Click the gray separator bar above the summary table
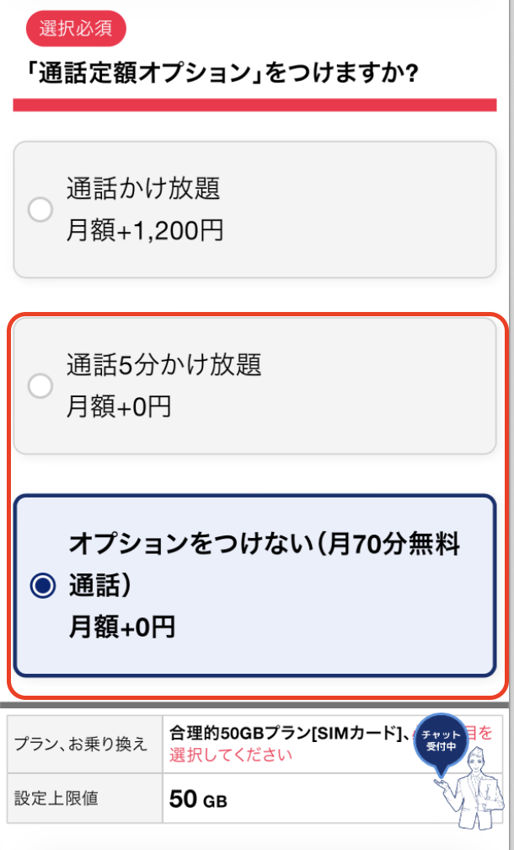Image resolution: width=514 pixels, height=850 pixels. [254, 705]
